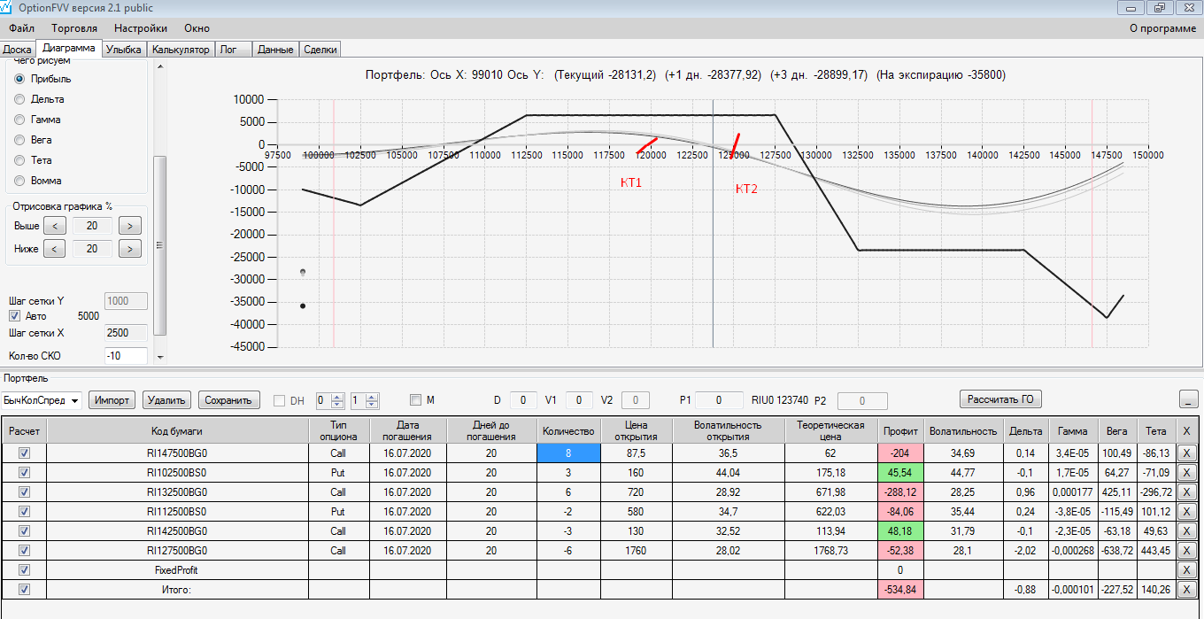The image size is (1204, 619).
Task: Switch to the Улыбка tab
Action: (123, 50)
